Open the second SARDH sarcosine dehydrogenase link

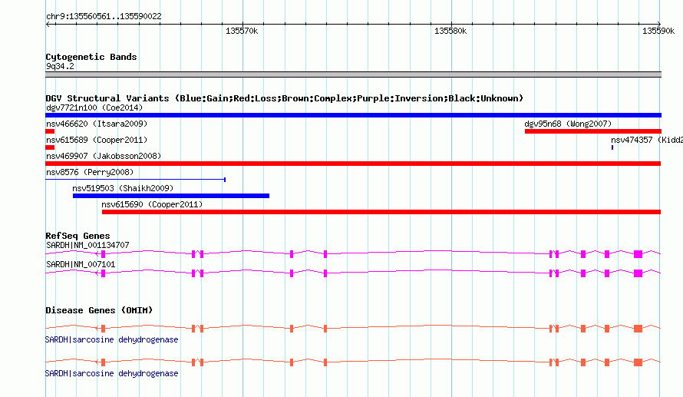[111, 373]
